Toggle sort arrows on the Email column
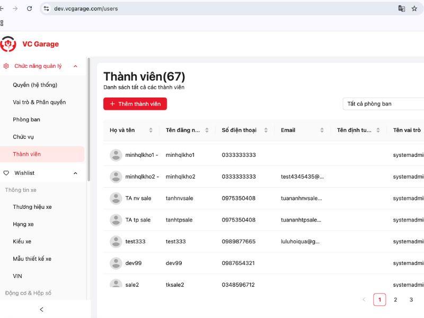Image resolution: width=424 pixels, height=318 pixels. pos(322,130)
